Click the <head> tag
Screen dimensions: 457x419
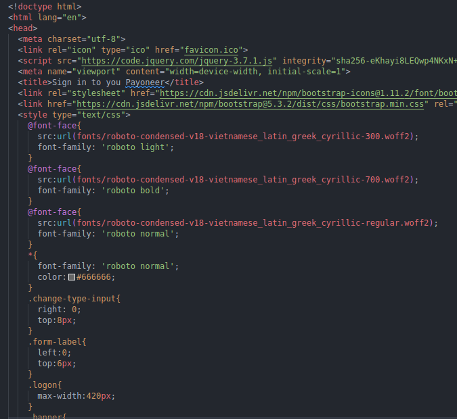pos(23,28)
